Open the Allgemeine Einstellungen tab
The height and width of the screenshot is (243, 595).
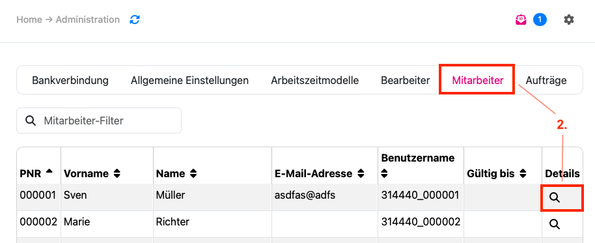pos(189,81)
